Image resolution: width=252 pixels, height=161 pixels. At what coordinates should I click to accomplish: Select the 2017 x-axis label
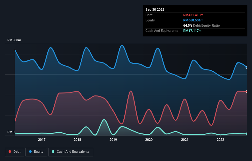pos(42,140)
